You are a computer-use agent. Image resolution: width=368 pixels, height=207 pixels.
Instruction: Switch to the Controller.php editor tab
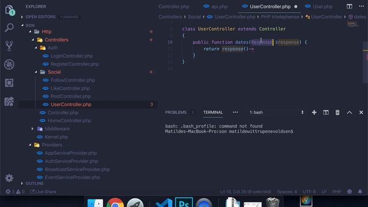174,6
